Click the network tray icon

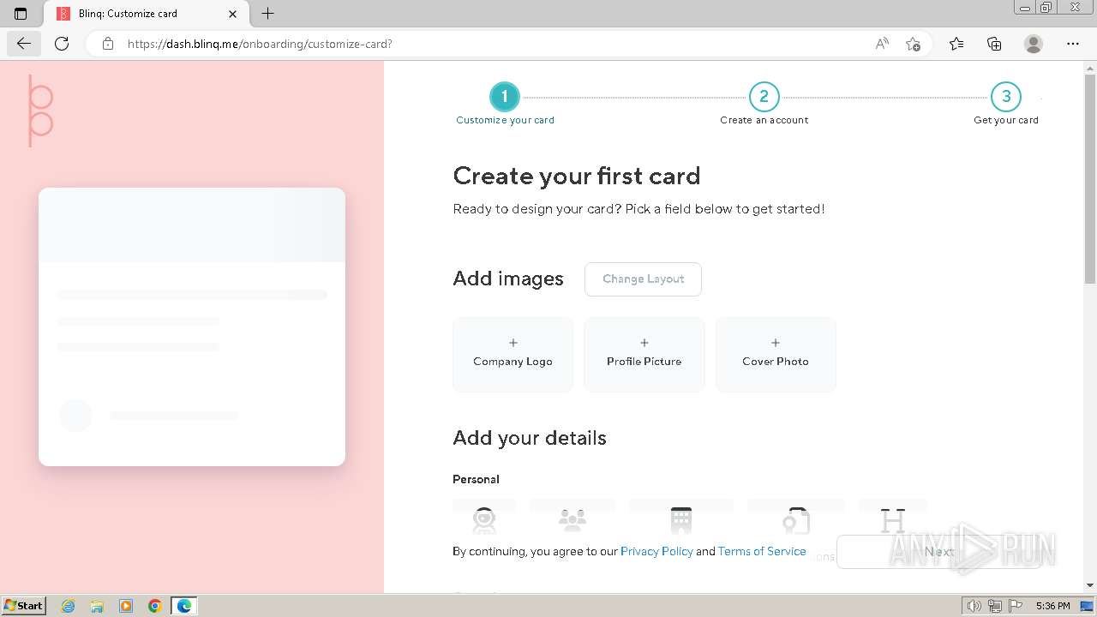995,606
